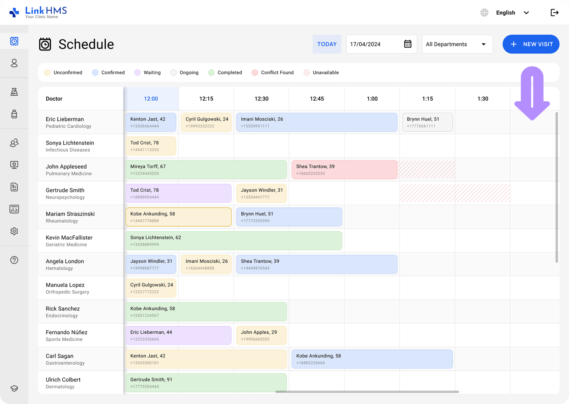Expand the English language selector
Image resolution: width=569 pixels, height=404 pixels.
click(x=512, y=13)
